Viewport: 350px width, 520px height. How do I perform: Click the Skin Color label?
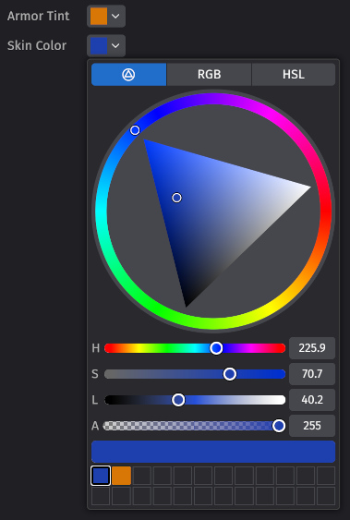(37, 45)
